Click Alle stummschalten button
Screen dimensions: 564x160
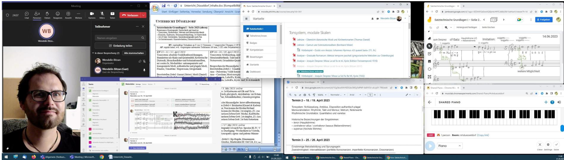tap(134, 53)
